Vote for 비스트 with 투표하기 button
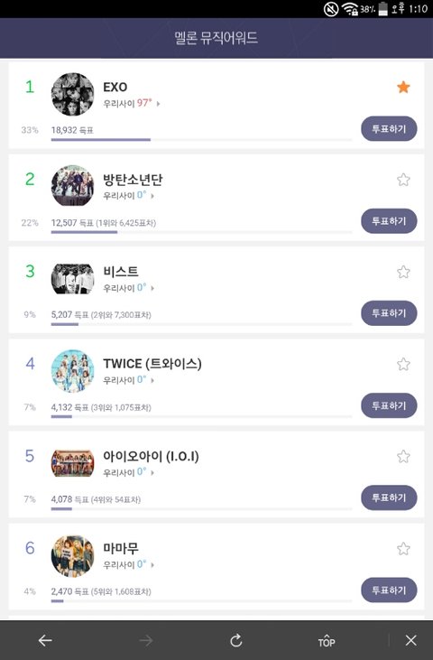The width and height of the screenshot is (433, 660). 389,313
